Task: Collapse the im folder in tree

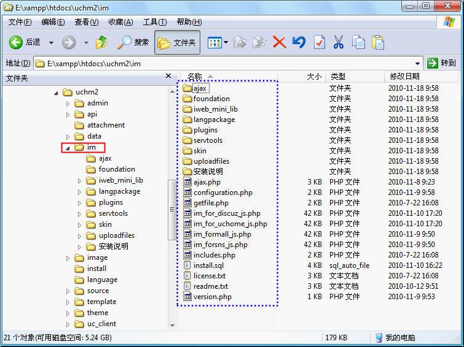Action: pyautogui.click(x=68, y=148)
